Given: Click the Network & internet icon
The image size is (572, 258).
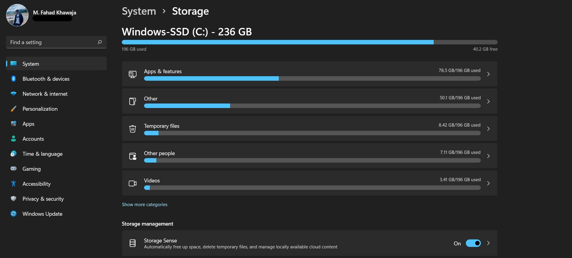Looking at the screenshot, I should (14, 94).
